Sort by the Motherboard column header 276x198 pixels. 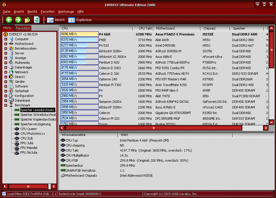tap(177, 28)
